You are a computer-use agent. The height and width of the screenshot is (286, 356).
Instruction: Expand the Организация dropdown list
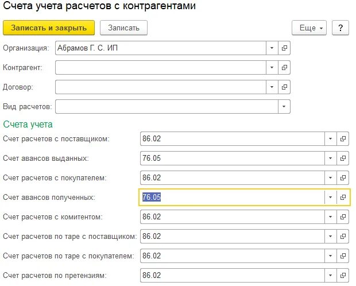(x=272, y=48)
